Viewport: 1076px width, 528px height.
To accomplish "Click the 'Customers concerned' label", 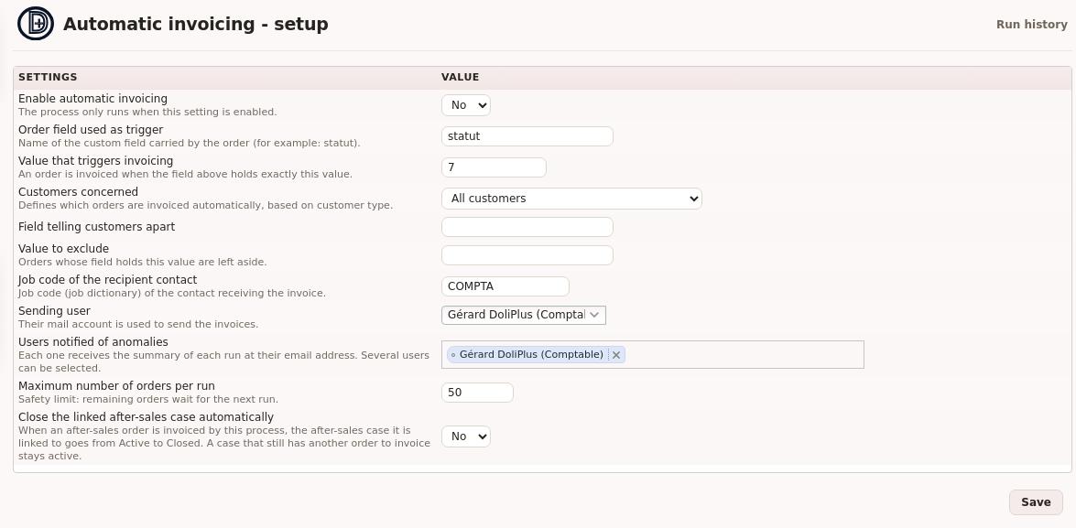I will [x=78, y=192].
